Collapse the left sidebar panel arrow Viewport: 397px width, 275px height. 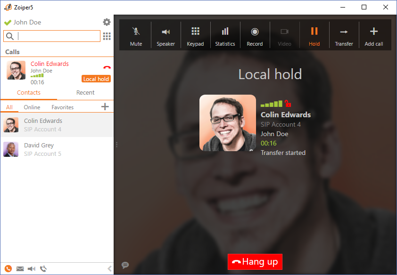[x=109, y=269]
